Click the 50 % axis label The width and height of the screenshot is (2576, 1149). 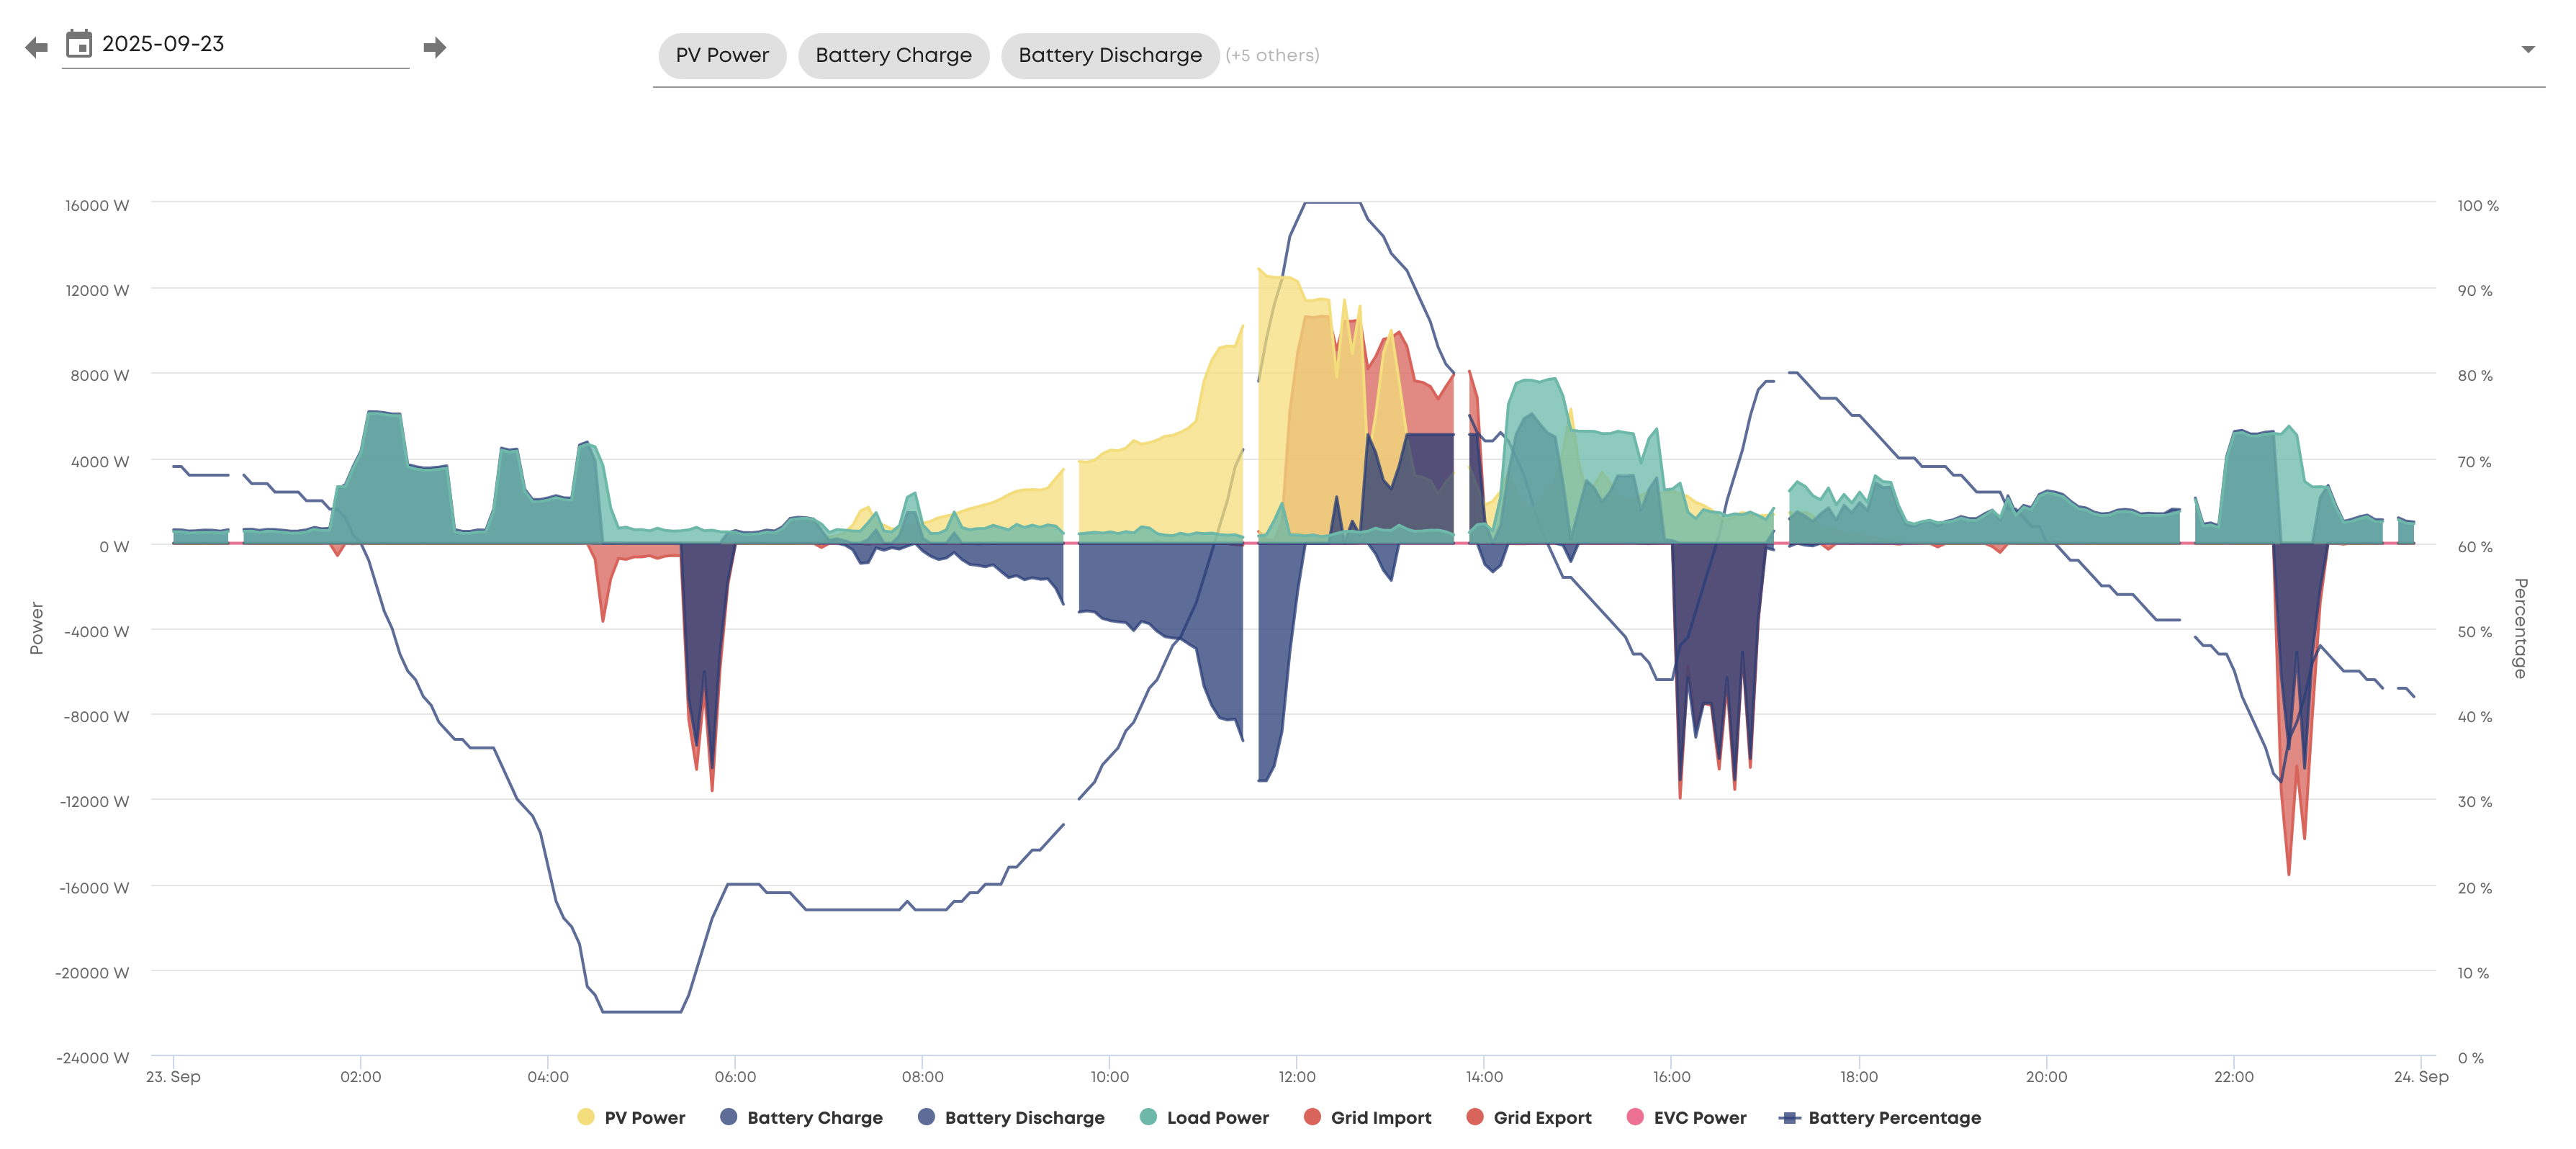tap(2474, 631)
